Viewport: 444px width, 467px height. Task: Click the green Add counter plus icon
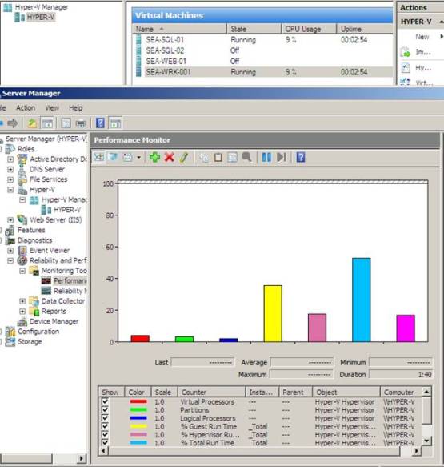point(154,157)
